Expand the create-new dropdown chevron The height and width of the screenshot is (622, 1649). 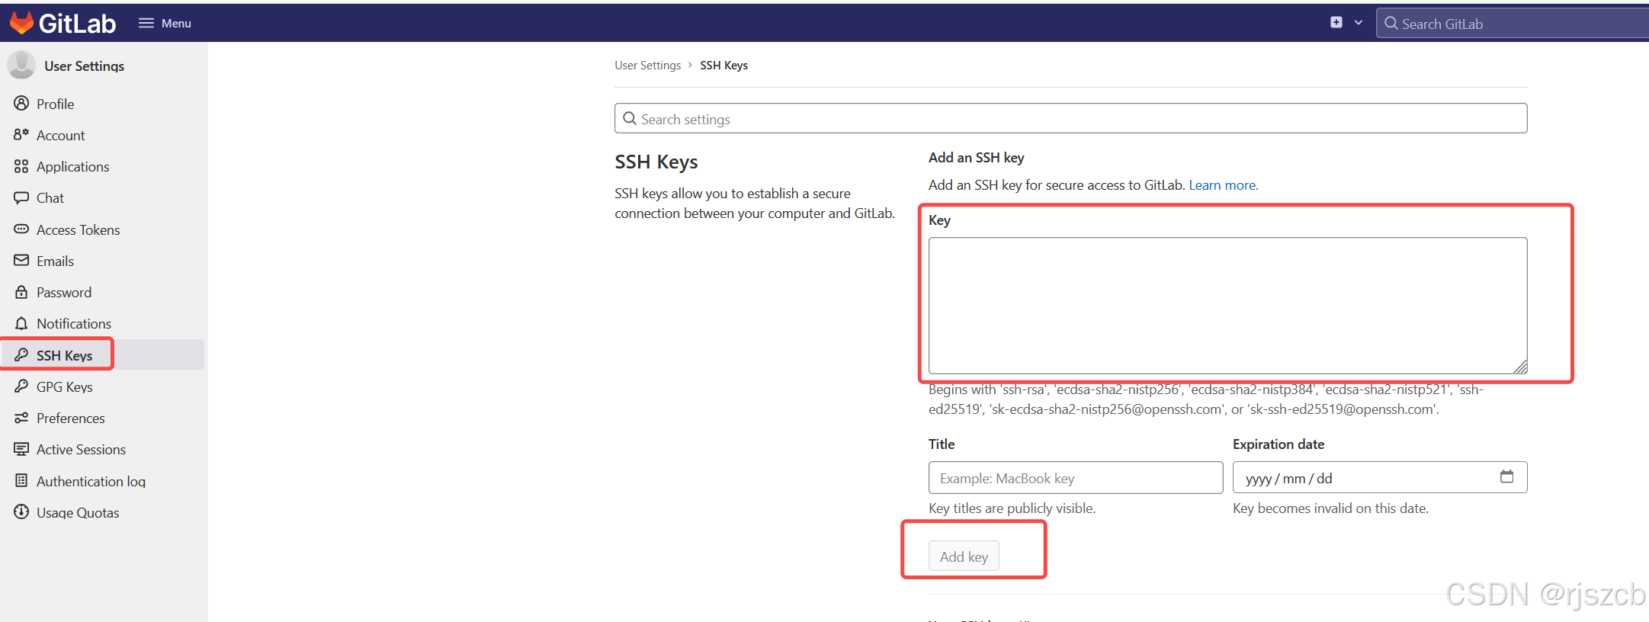(1358, 23)
